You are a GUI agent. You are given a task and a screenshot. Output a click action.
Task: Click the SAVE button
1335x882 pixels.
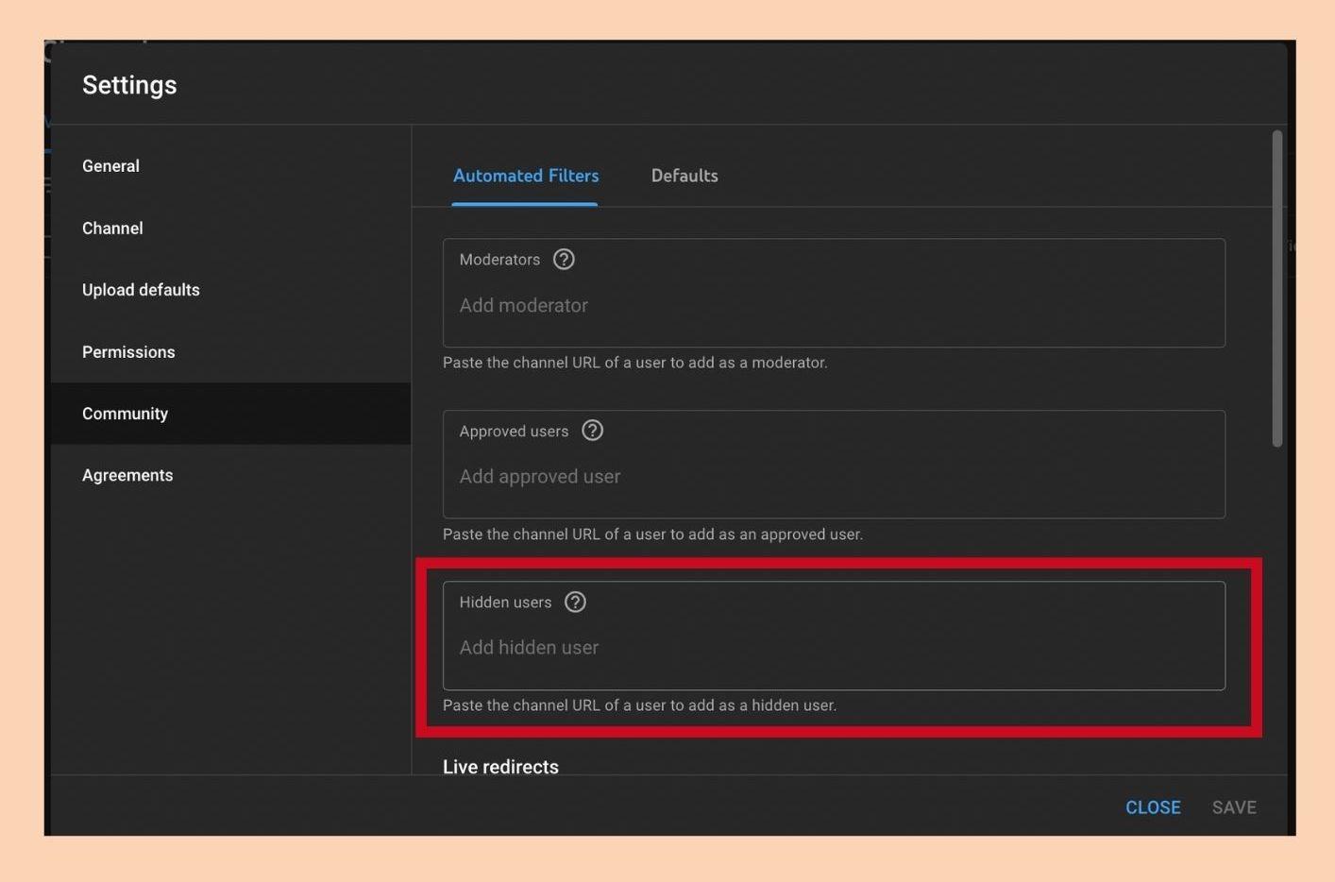1234,807
